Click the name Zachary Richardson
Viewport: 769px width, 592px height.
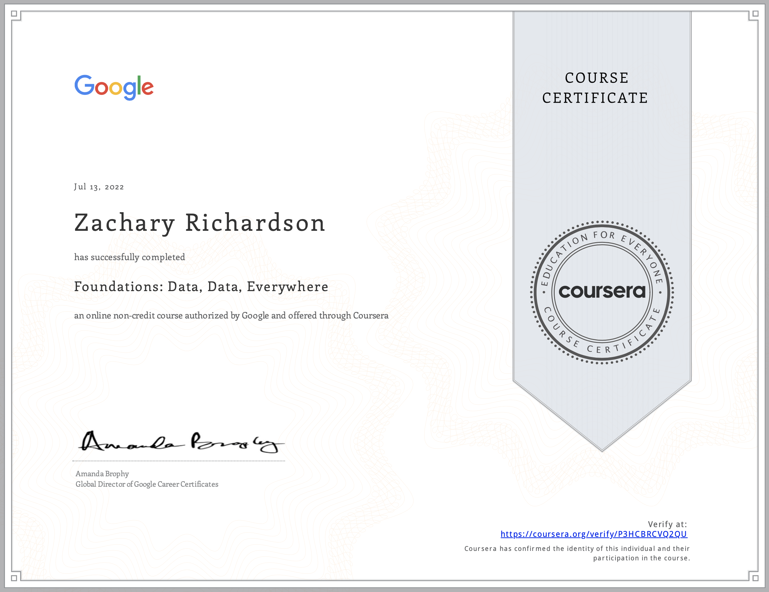tap(200, 223)
